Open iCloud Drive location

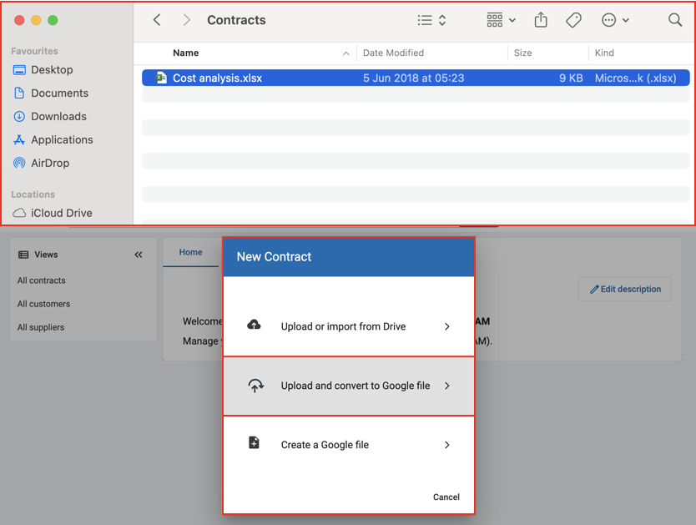(61, 213)
